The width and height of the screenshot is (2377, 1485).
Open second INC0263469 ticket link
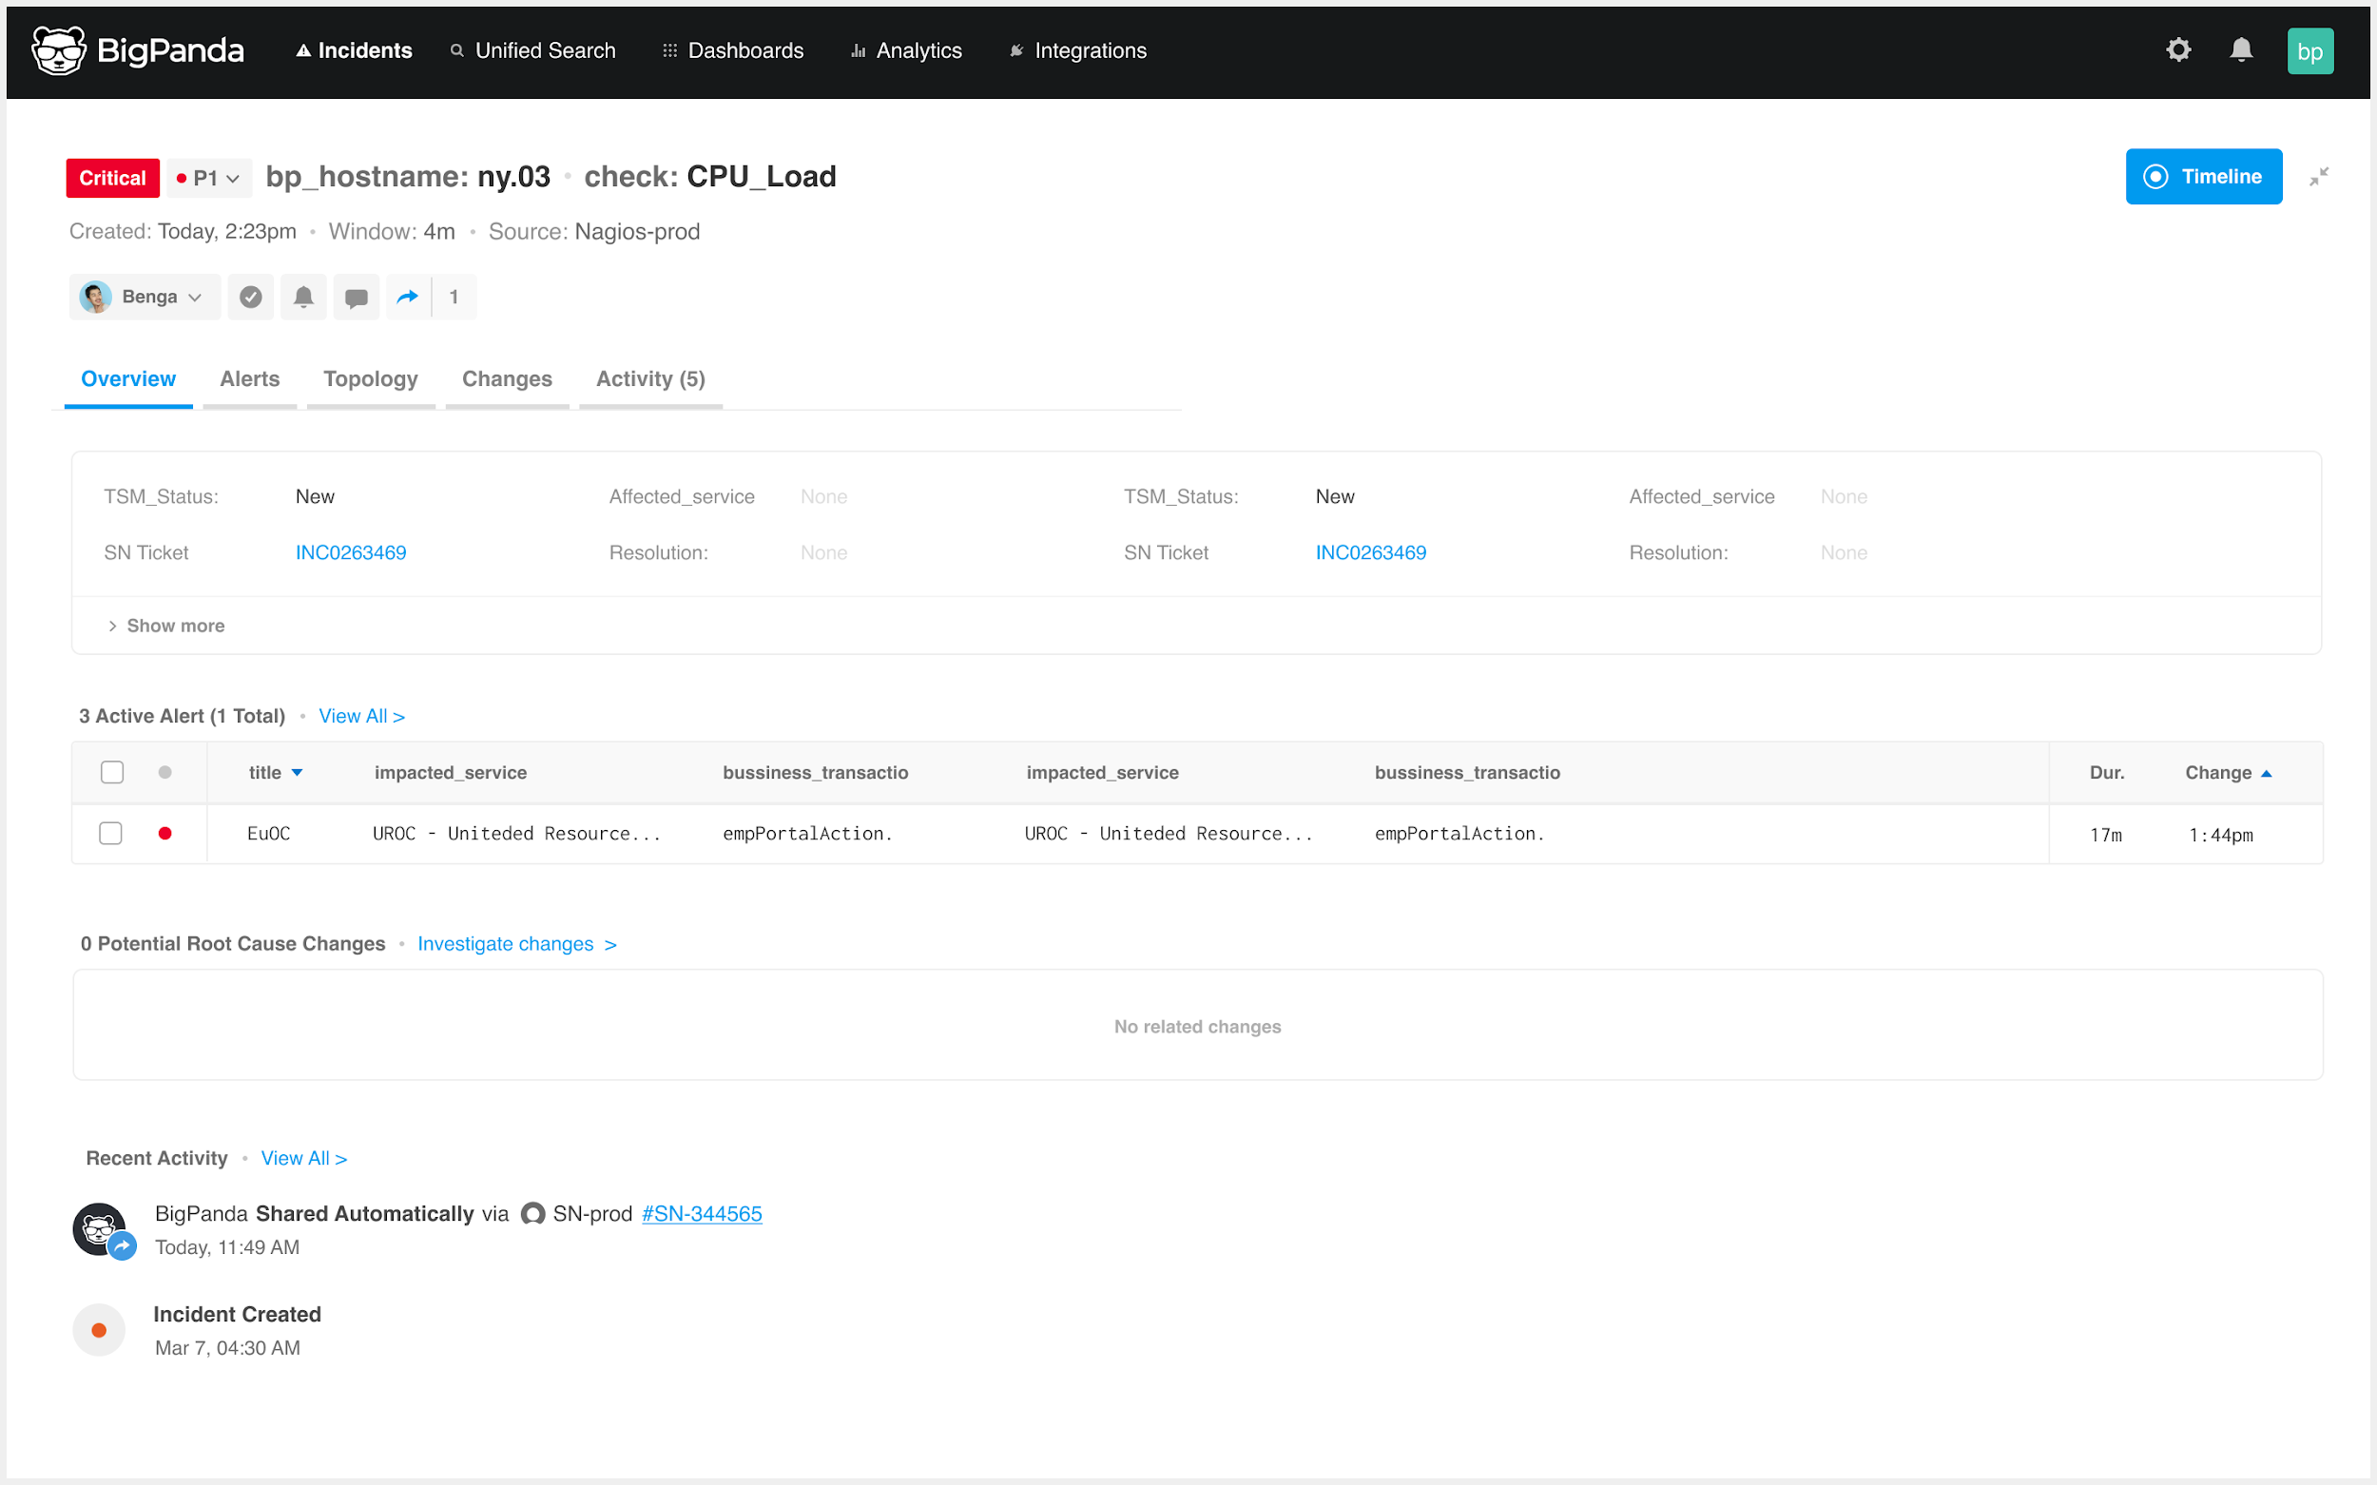[x=1370, y=553]
